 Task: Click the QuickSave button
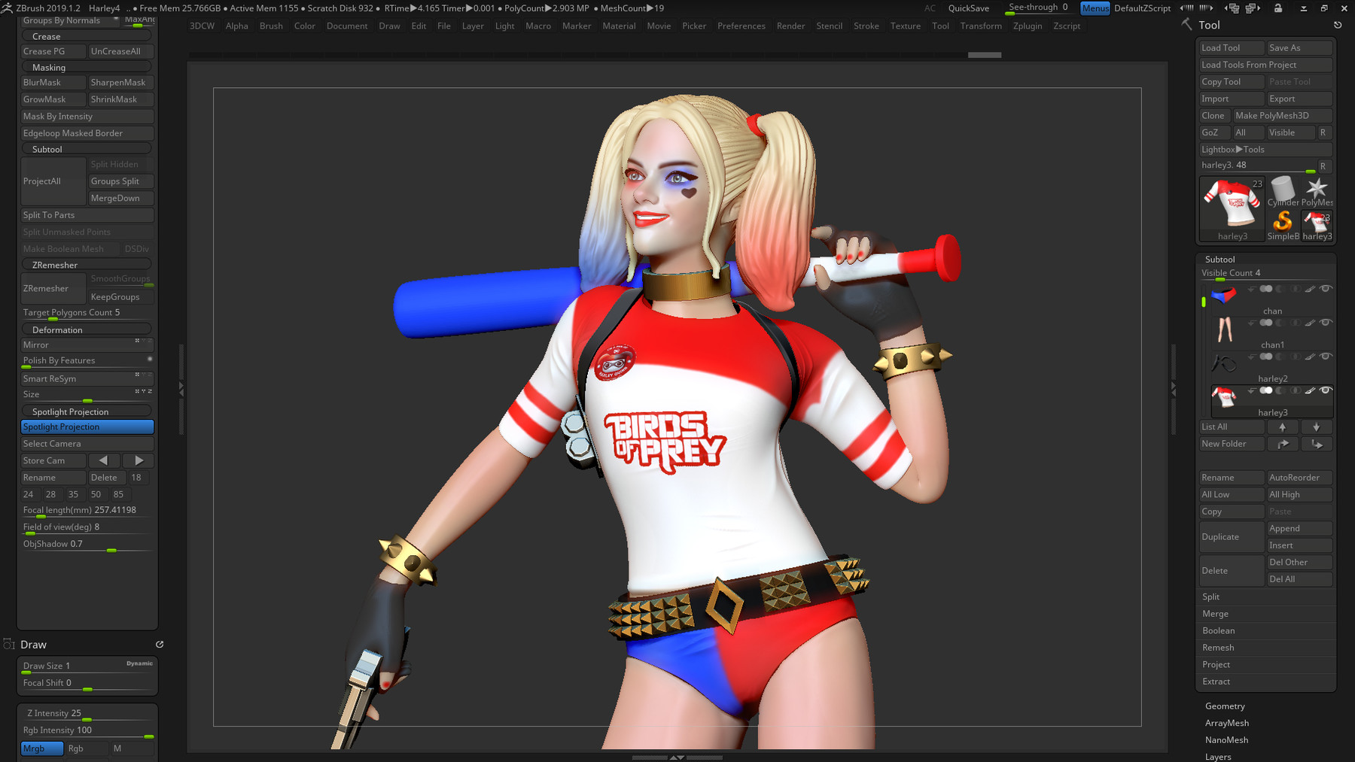pyautogui.click(x=968, y=8)
